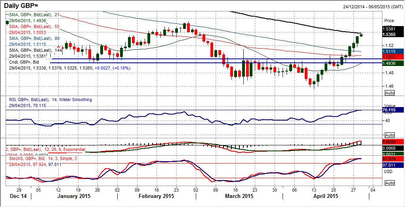This screenshot has height=207, width=405.
Task: Click the 13 date tick in April
Action: tap(314, 190)
